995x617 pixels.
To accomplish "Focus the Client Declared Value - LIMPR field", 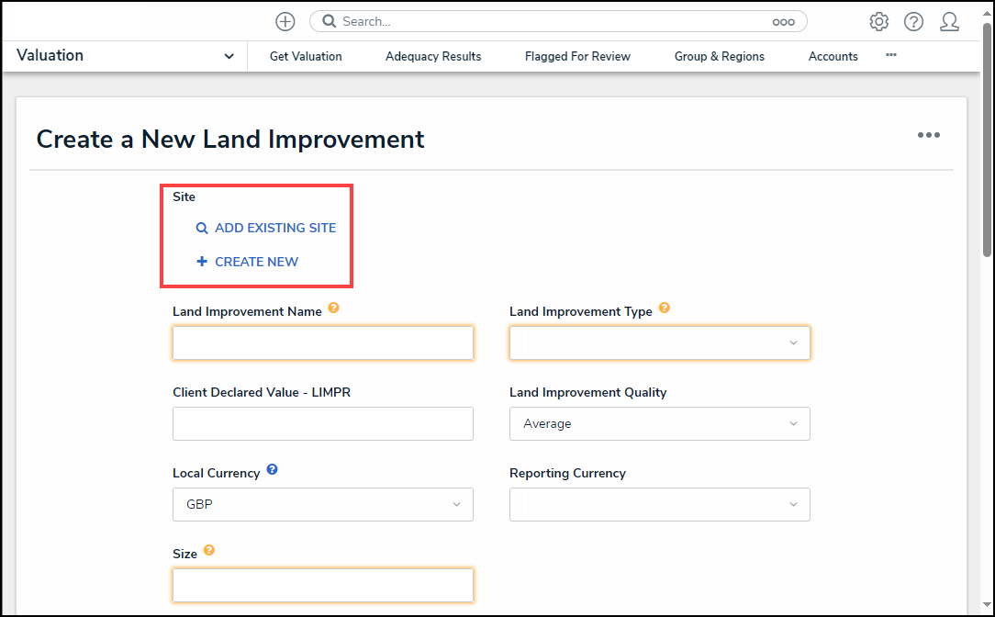I will [x=322, y=423].
